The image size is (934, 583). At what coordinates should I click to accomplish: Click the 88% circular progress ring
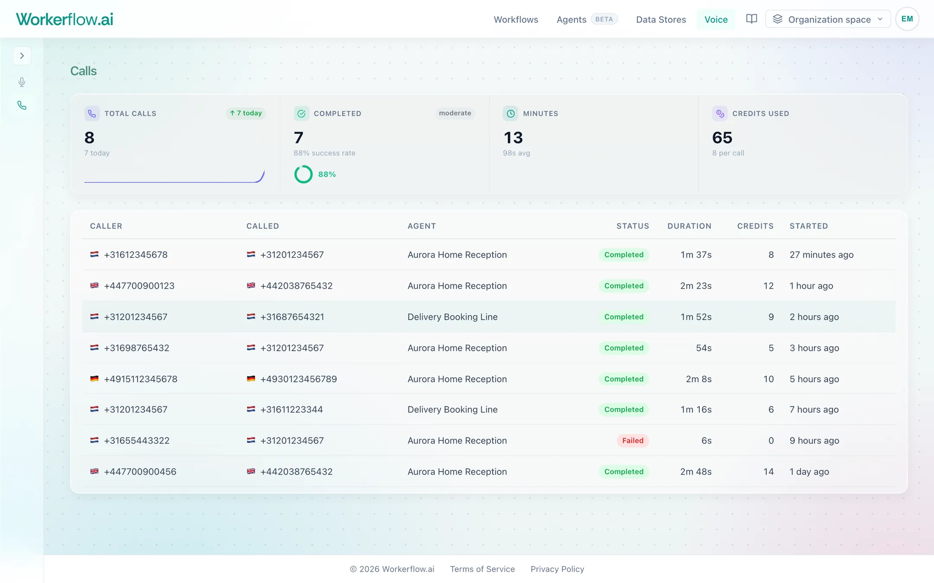coord(303,174)
